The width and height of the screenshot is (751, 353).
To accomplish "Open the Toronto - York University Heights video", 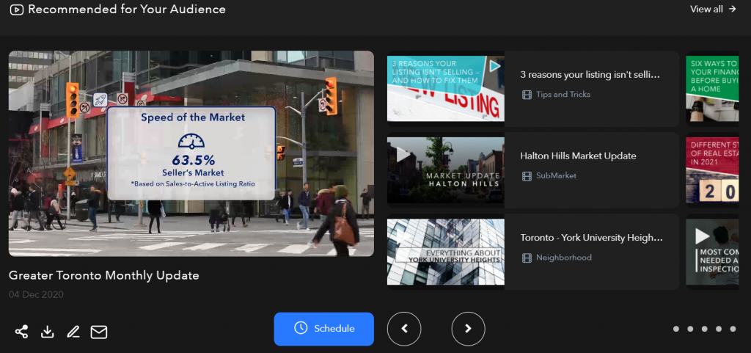I will pyautogui.click(x=591, y=238).
